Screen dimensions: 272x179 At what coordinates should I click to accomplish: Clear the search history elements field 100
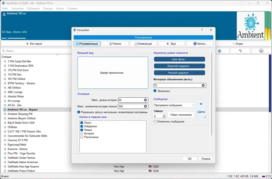point(145,106)
